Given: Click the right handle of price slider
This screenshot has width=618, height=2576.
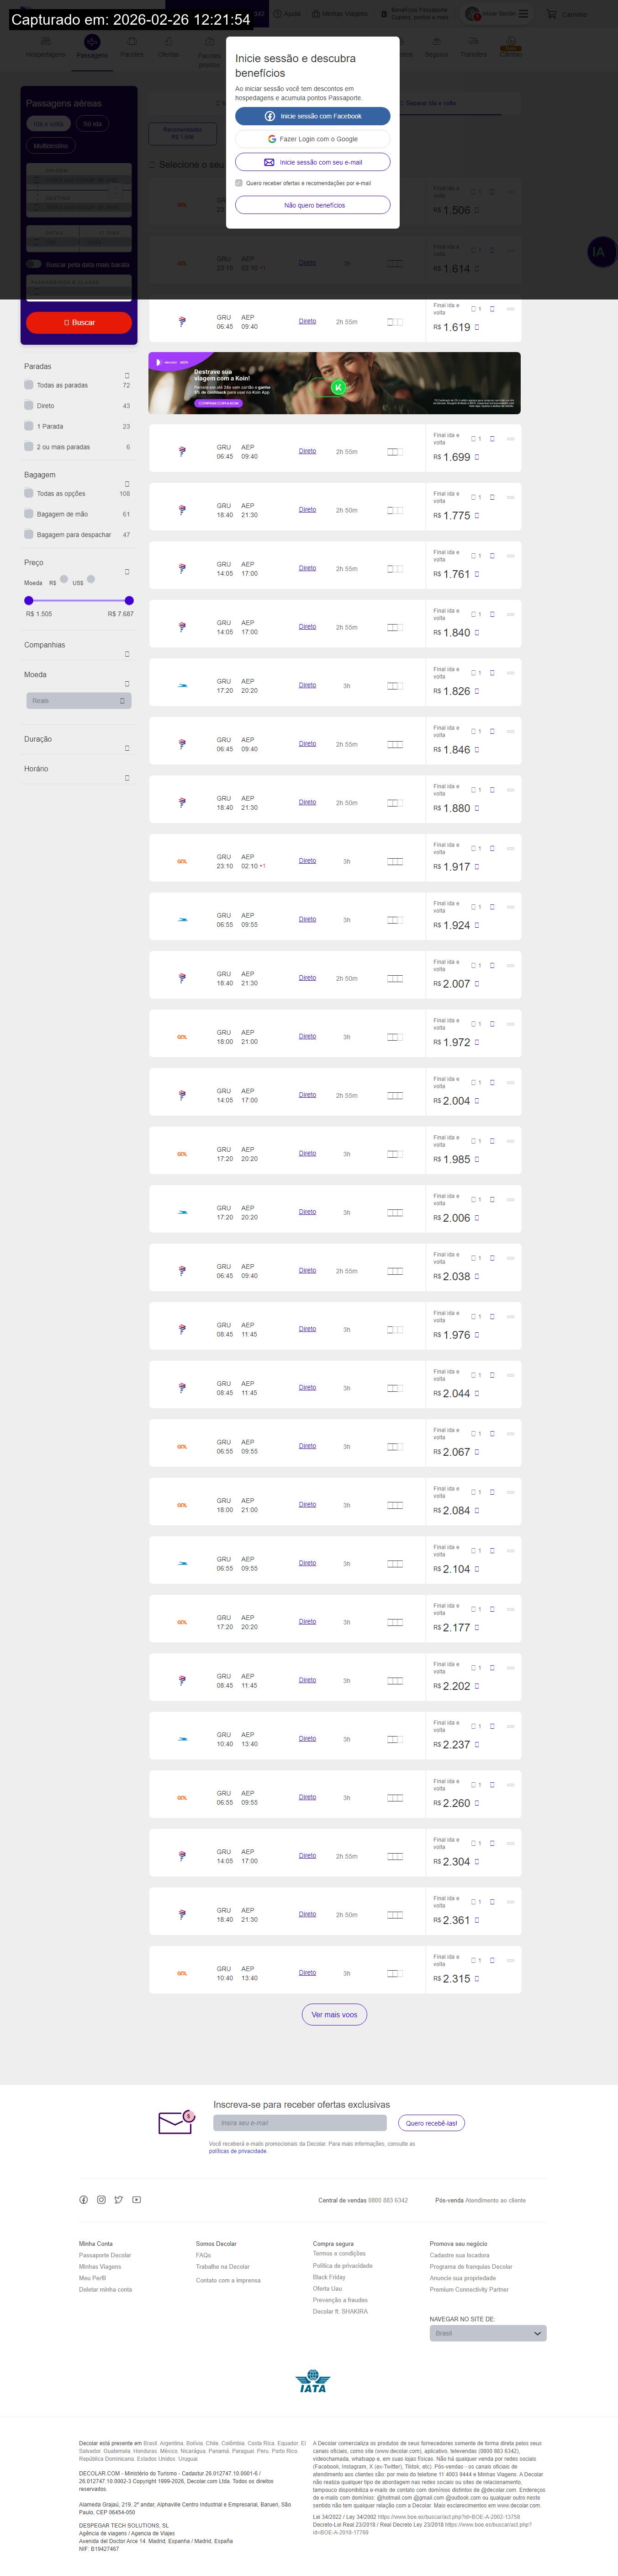Looking at the screenshot, I should 129,601.
